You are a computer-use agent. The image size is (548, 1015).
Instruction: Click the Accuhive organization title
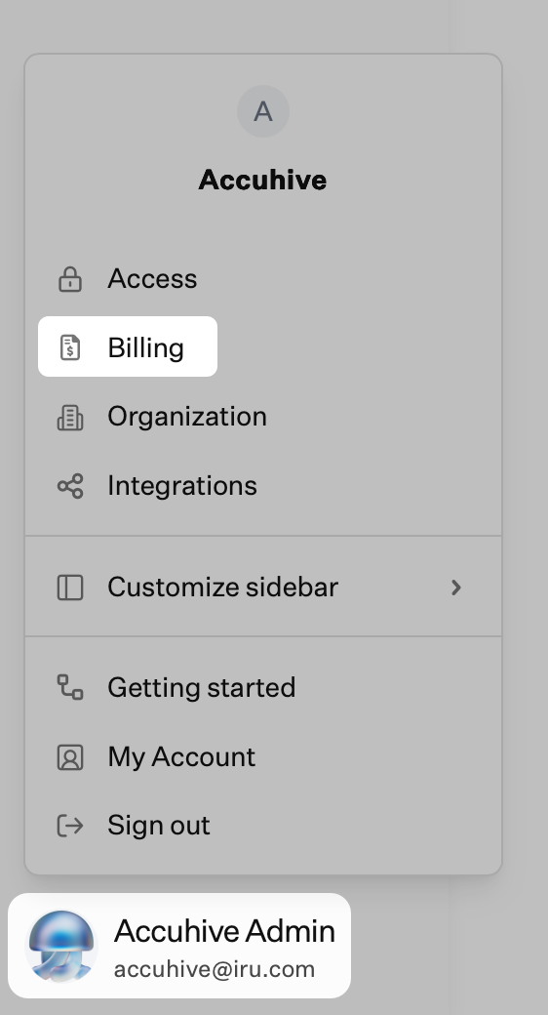pyautogui.click(x=262, y=180)
